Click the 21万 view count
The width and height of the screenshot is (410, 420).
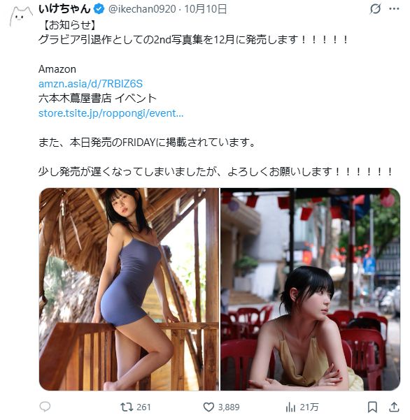(309, 407)
